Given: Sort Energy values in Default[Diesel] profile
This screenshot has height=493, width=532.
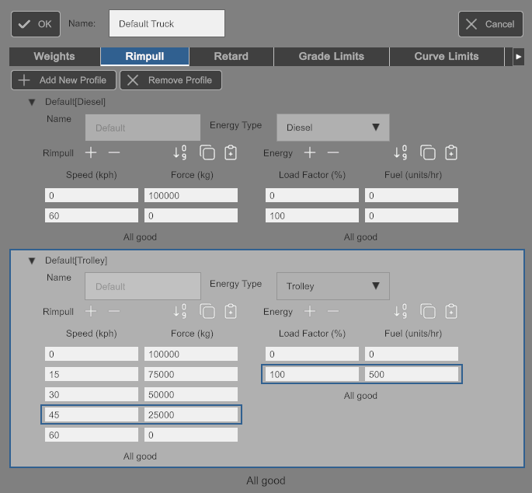Looking at the screenshot, I should [x=400, y=152].
